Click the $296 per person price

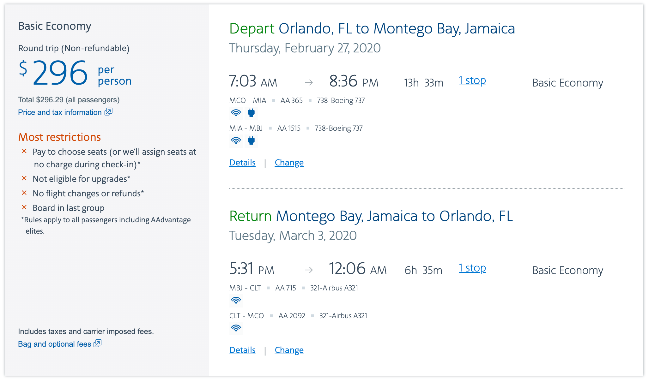click(60, 73)
